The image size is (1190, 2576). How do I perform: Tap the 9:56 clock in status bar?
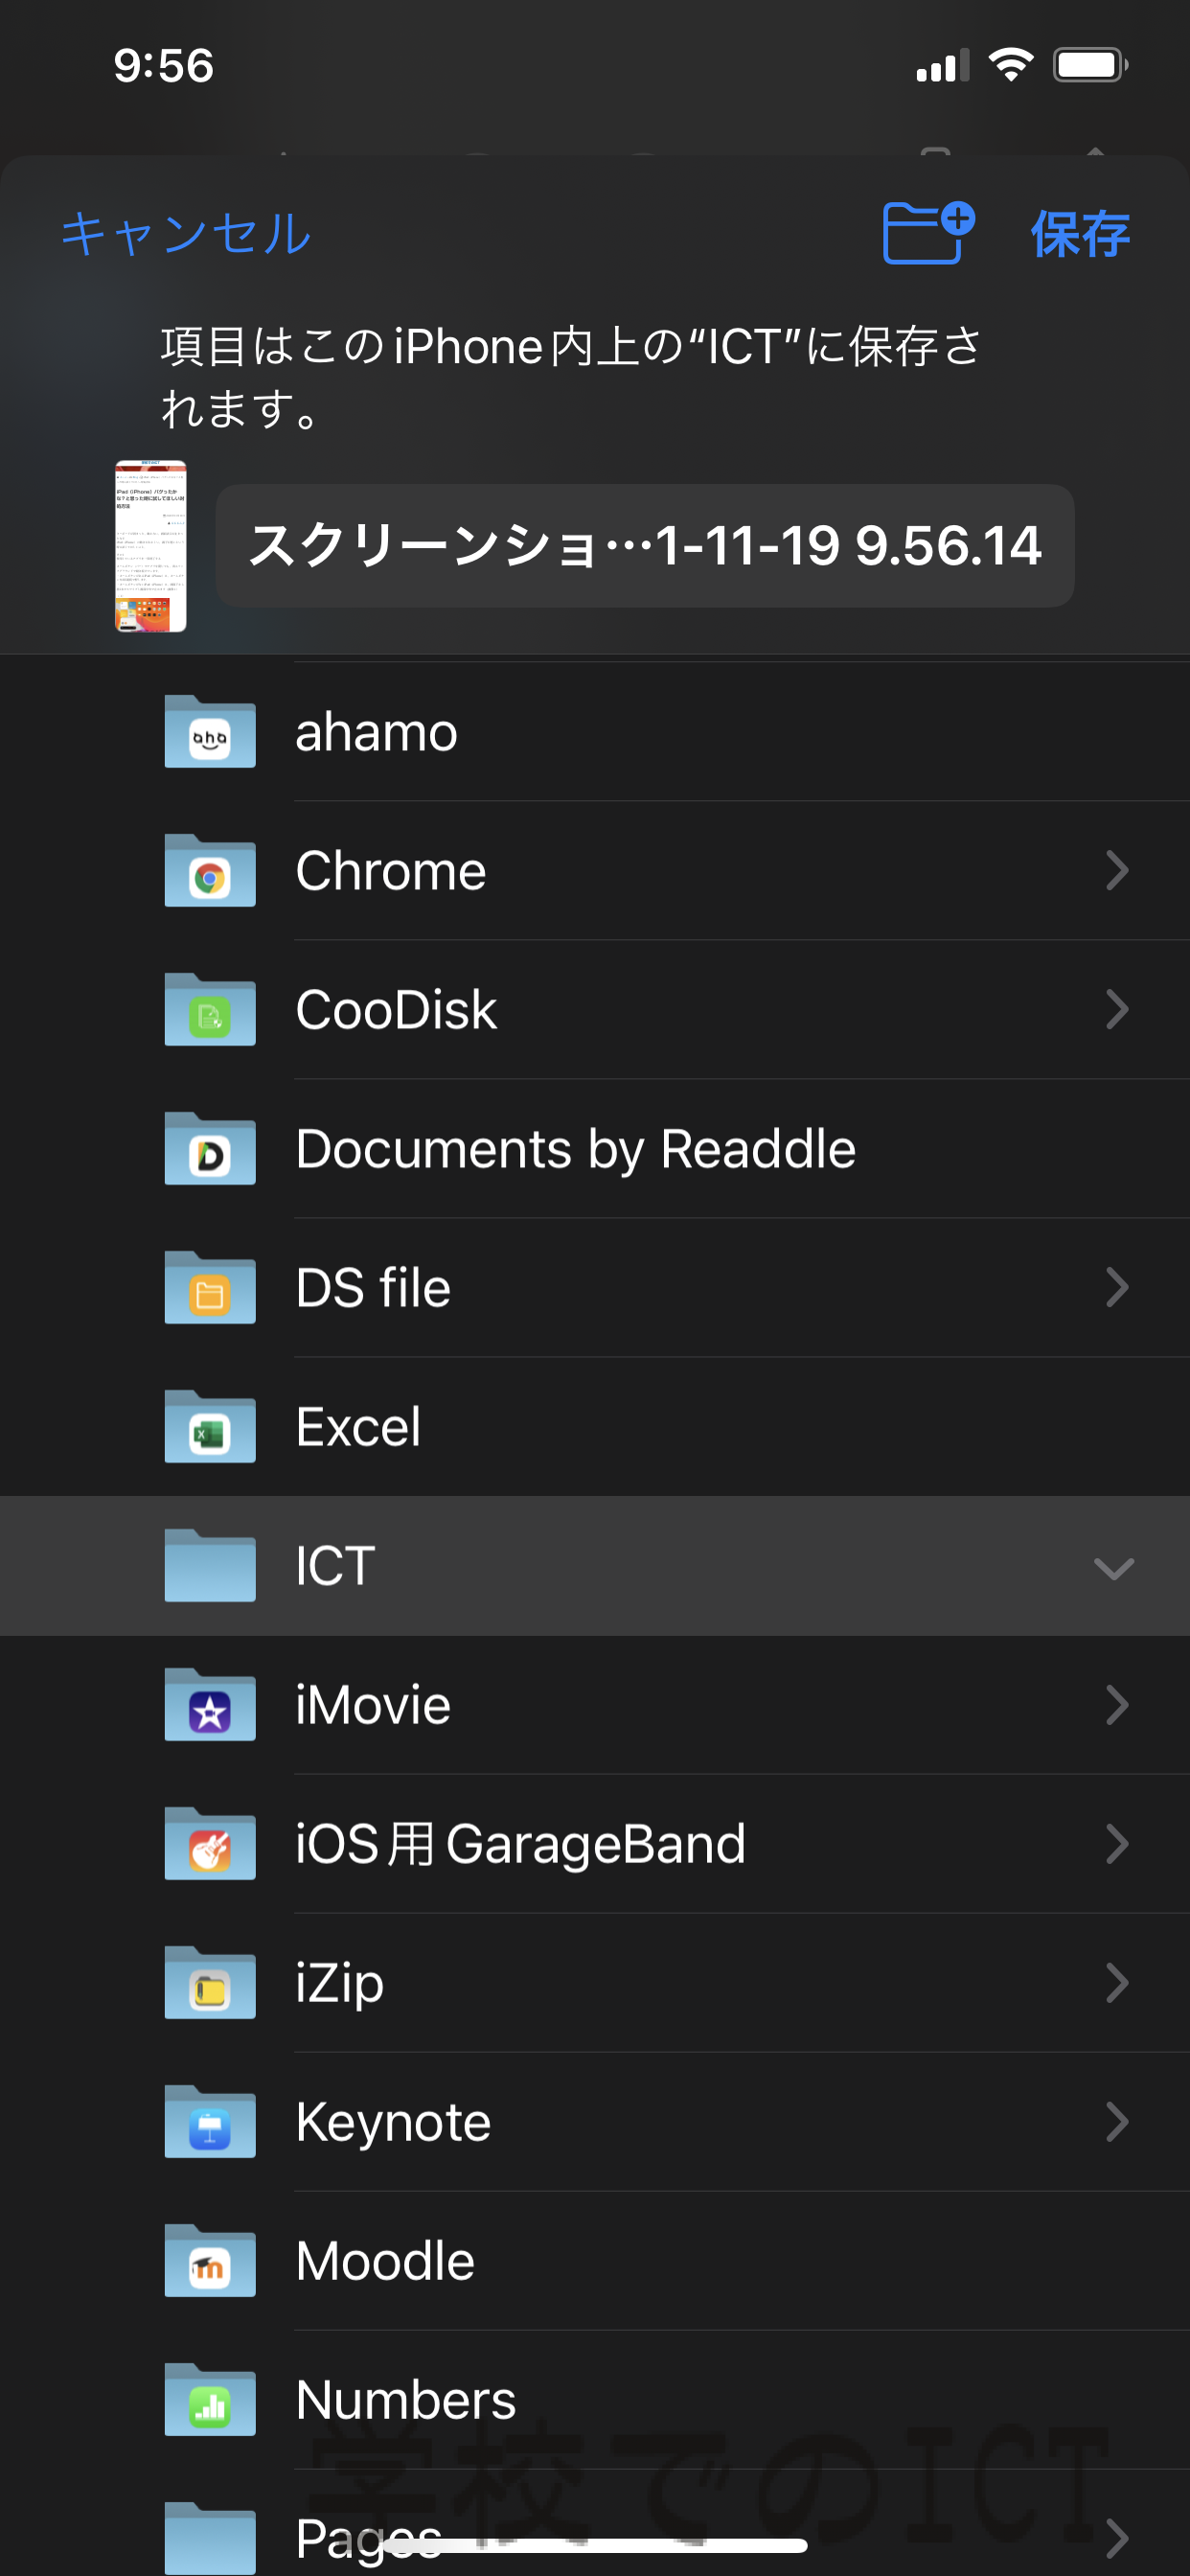[x=164, y=66]
